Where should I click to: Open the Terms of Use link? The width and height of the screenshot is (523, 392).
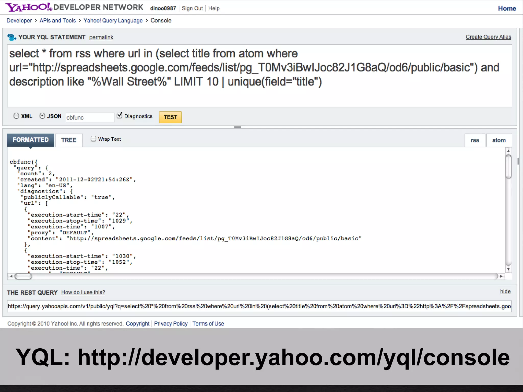click(208, 324)
